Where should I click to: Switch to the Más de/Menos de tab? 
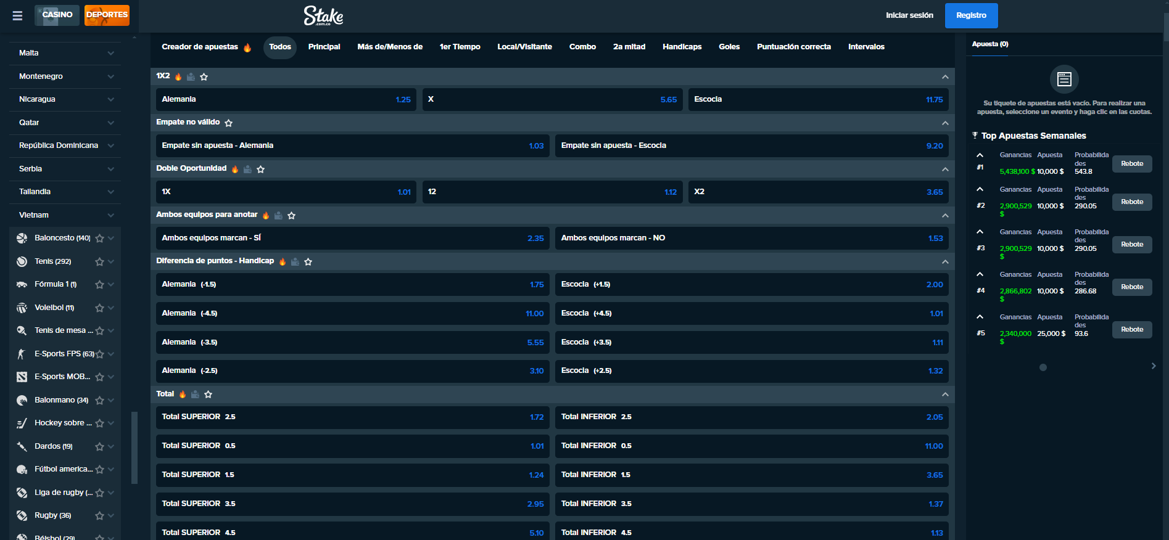(x=390, y=47)
